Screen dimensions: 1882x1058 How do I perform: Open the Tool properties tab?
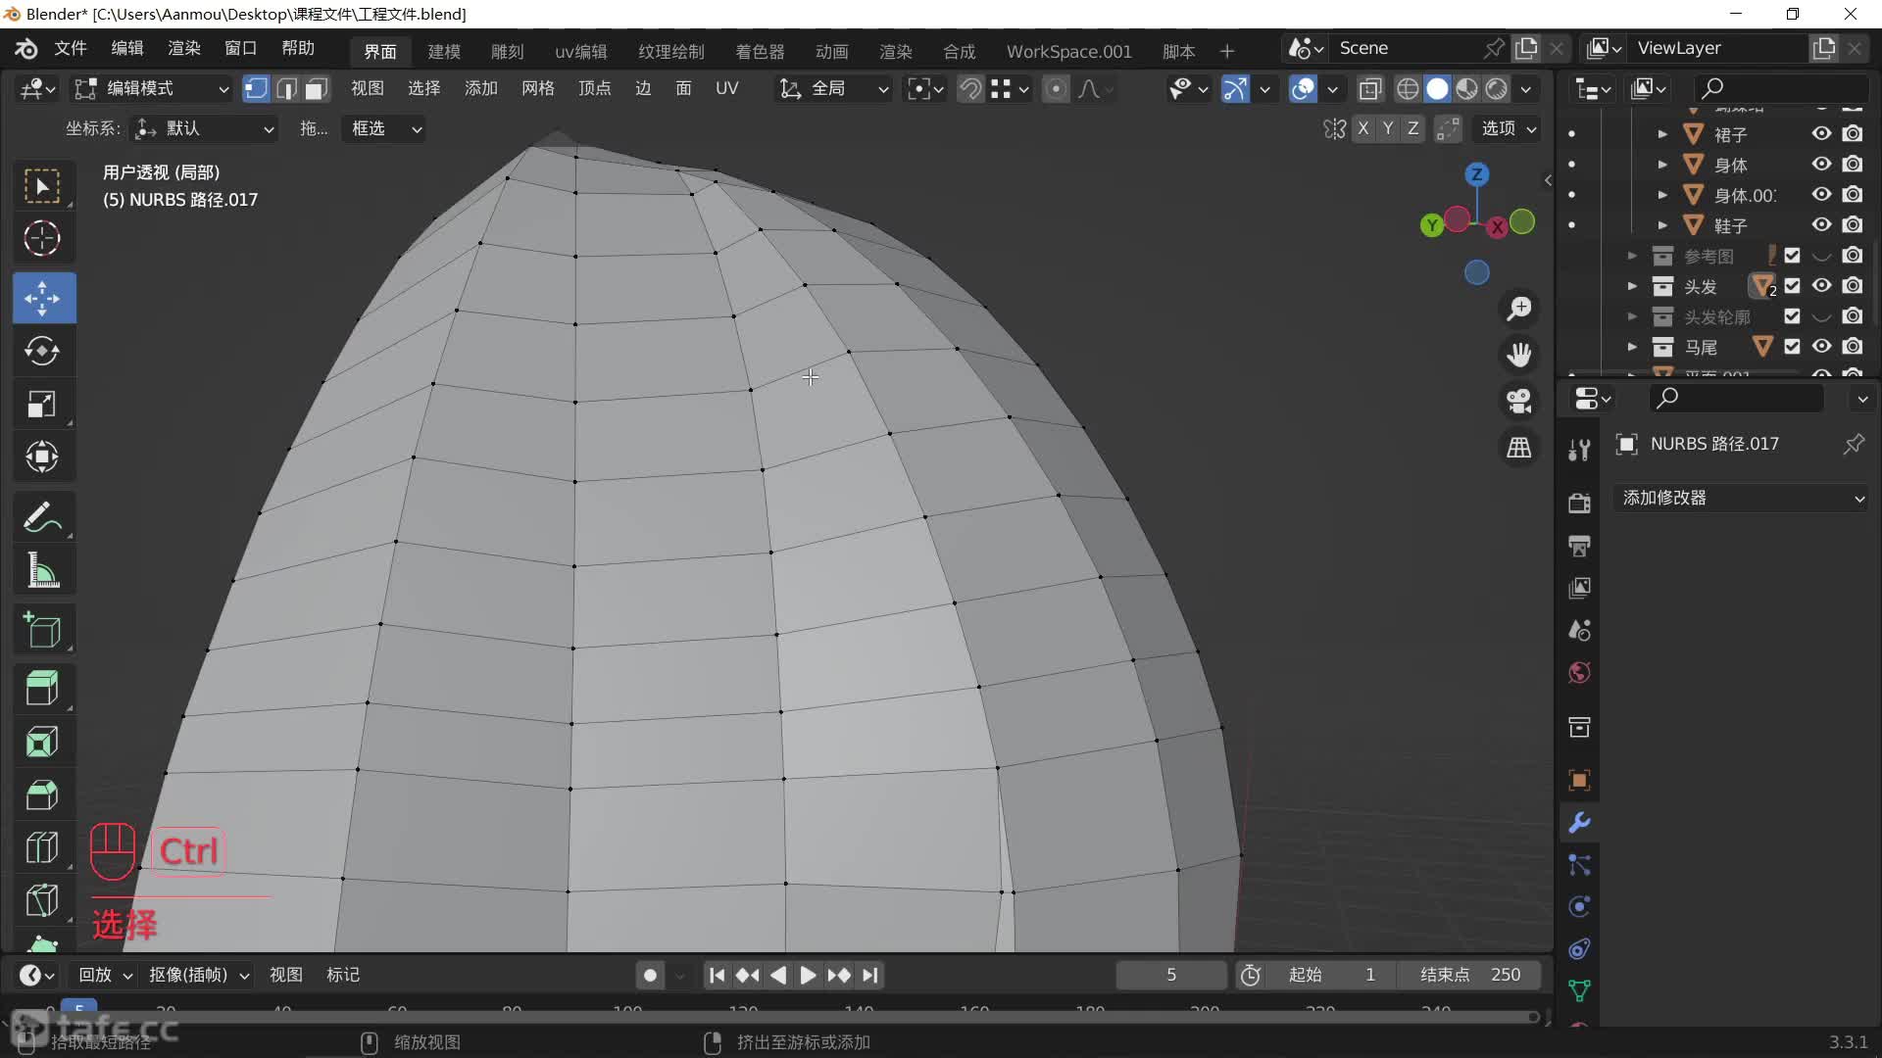[1579, 450]
